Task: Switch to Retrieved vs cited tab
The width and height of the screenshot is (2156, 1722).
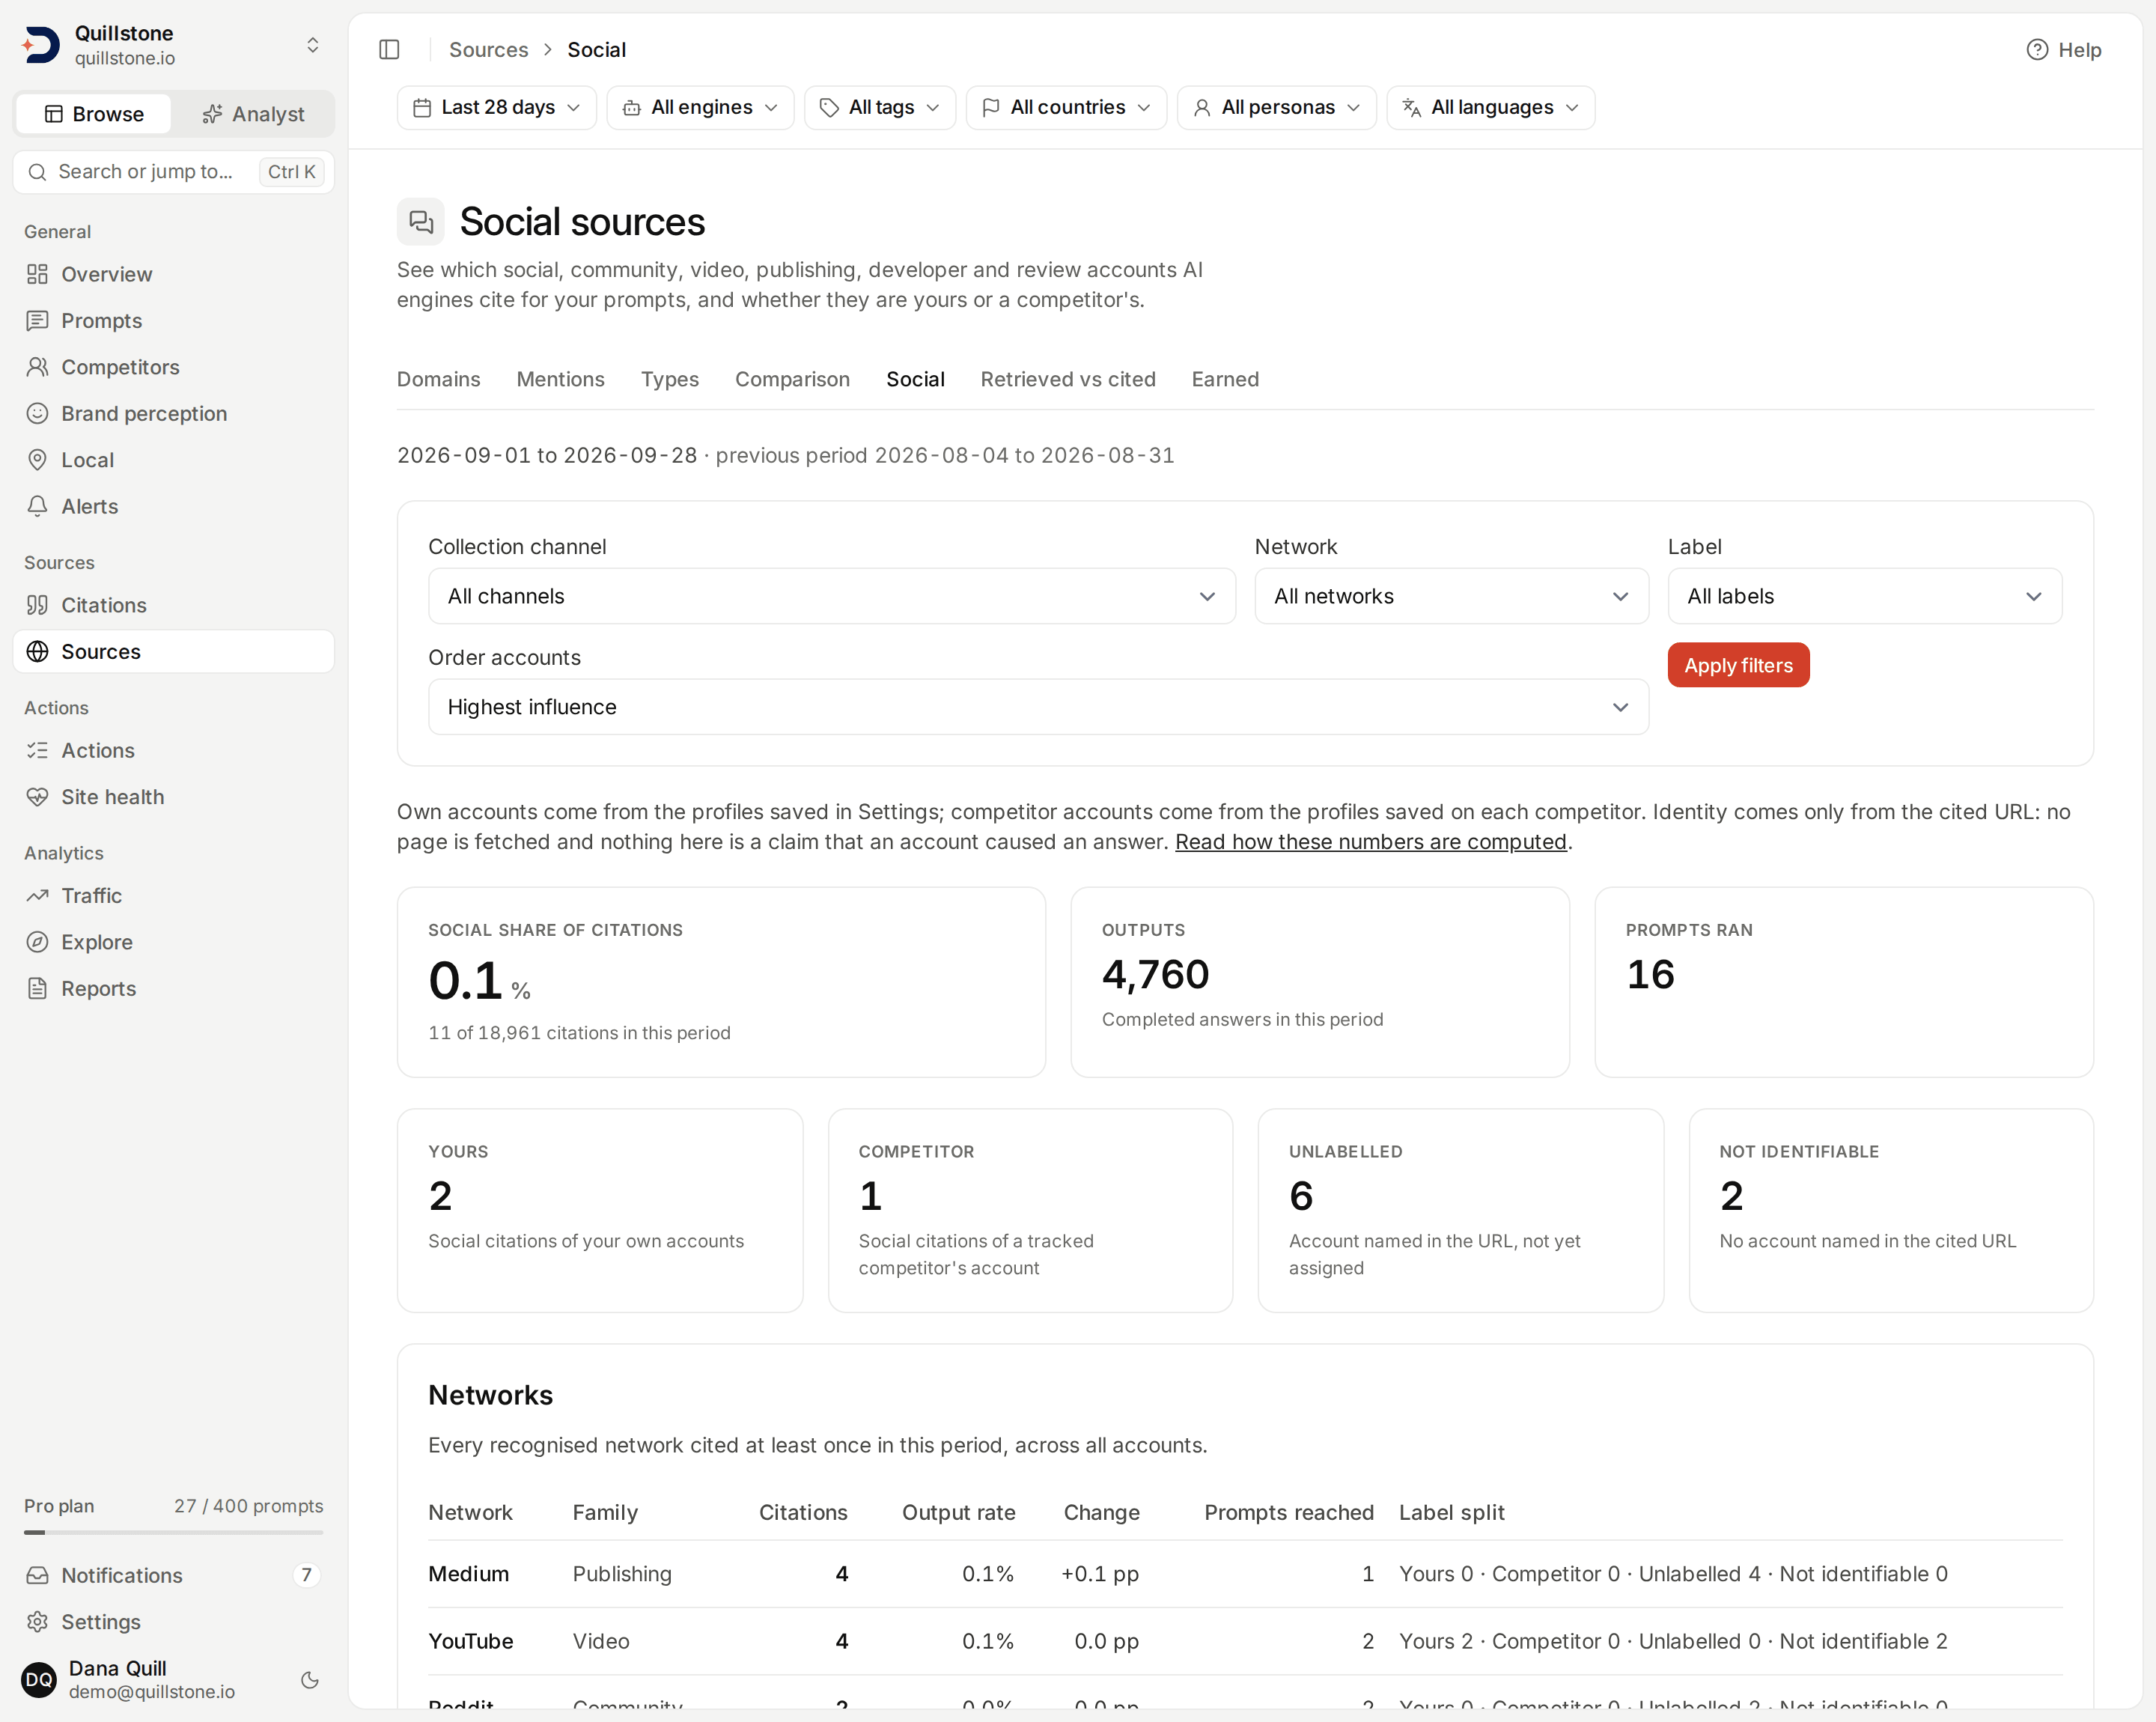Action: 1068,380
